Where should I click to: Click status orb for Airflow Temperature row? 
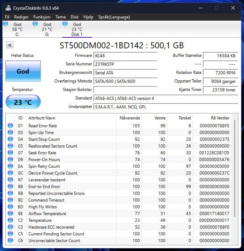(x=10, y=213)
